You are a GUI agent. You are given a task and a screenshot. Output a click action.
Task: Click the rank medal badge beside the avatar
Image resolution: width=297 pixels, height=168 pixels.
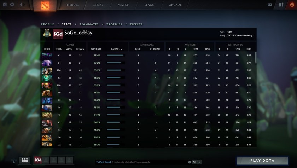(x=47, y=34)
